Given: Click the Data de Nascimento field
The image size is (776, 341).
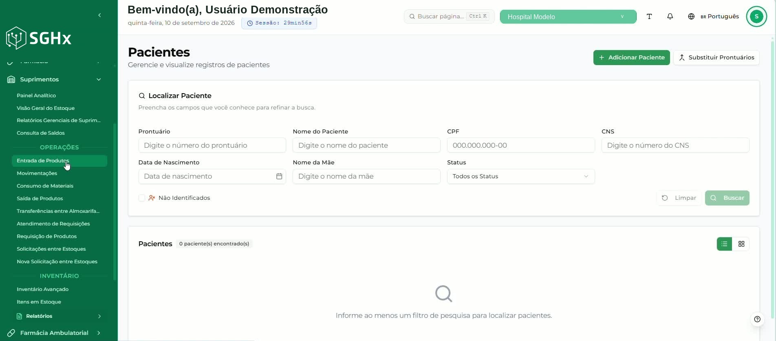Looking at the screenshot, I should pos(212,176).
